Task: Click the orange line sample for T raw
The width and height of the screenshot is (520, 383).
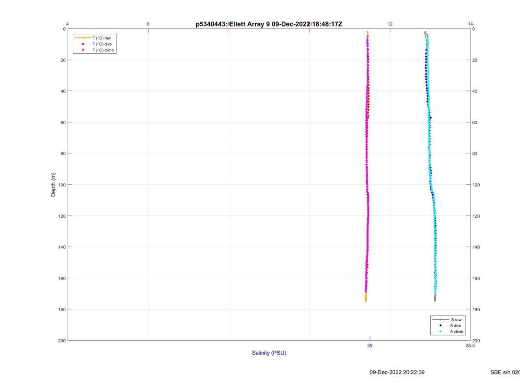Action: [x=83, y=38]
